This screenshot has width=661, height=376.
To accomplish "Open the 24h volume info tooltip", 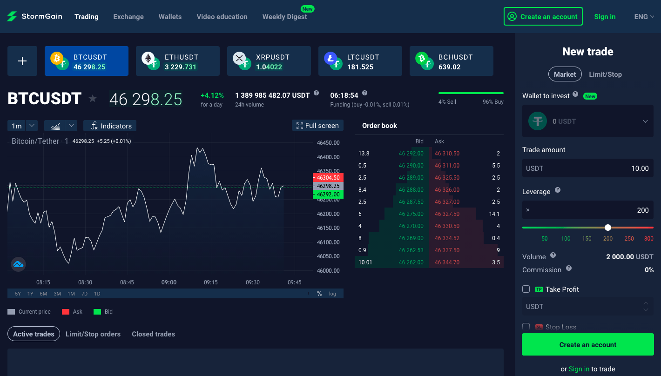I will tap(317, 93).
